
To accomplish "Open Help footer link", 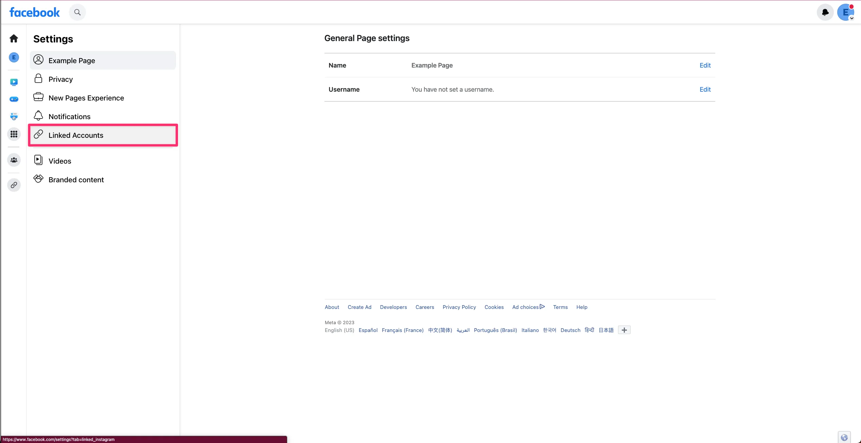I will [582, 307].
